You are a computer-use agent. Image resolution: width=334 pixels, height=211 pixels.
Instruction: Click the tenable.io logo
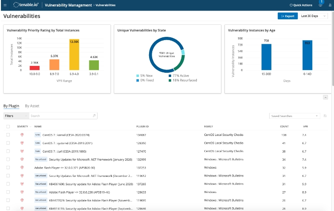pos(26,5)
